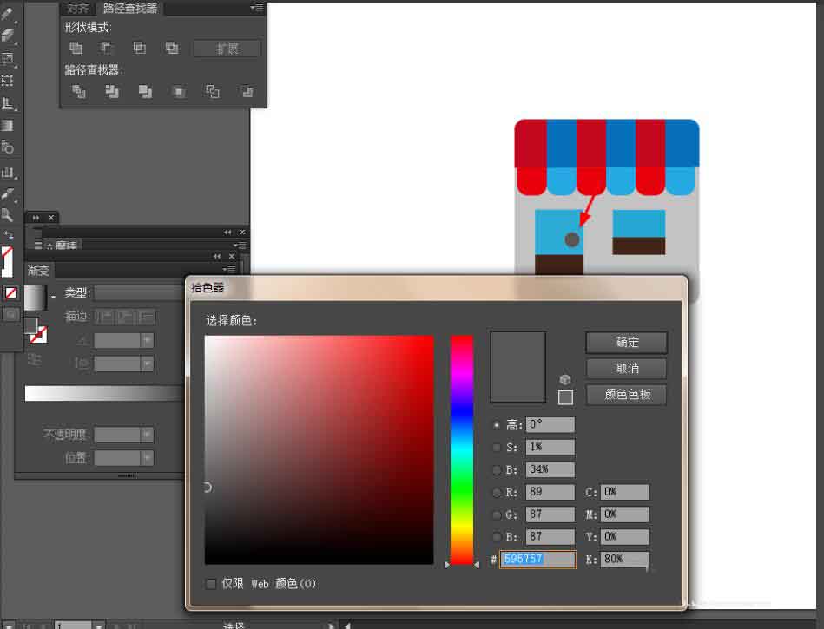
Task: Switch to the 路径查找器 tab
Action: (x=129, y=9)
